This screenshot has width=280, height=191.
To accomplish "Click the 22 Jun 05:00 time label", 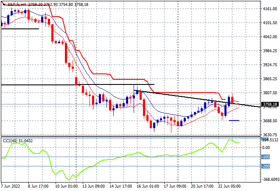I will point(229,186).
